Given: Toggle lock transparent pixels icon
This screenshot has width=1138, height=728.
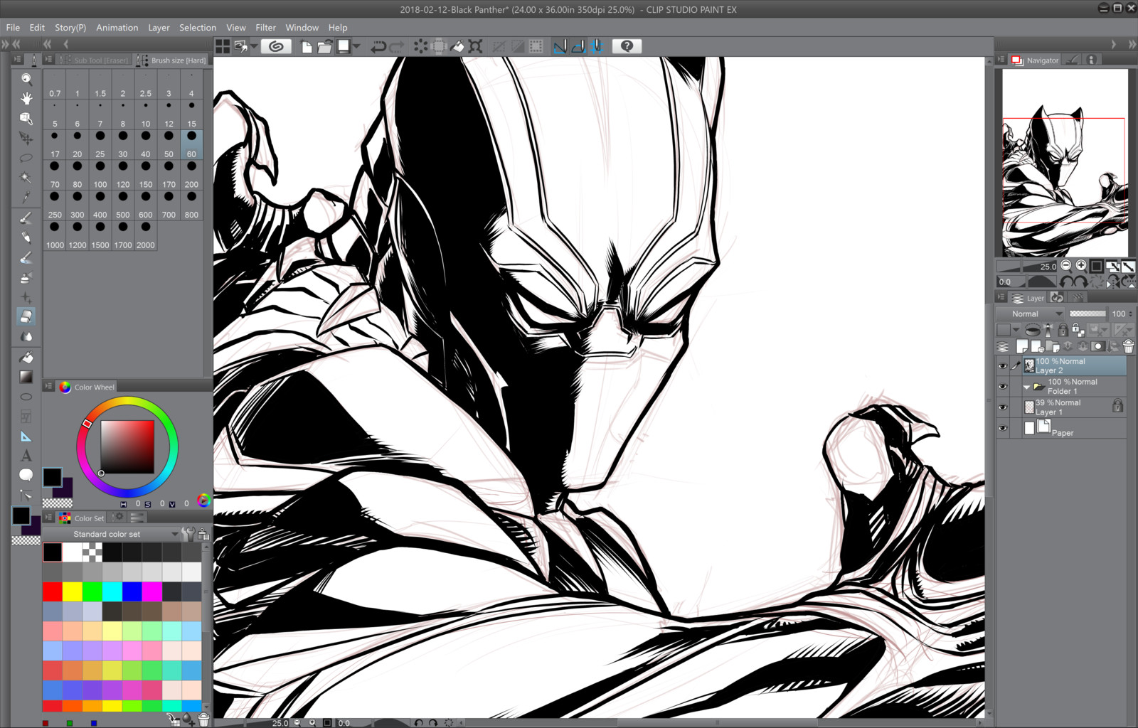Looking at the screenshot, I should click(1078, 330).
